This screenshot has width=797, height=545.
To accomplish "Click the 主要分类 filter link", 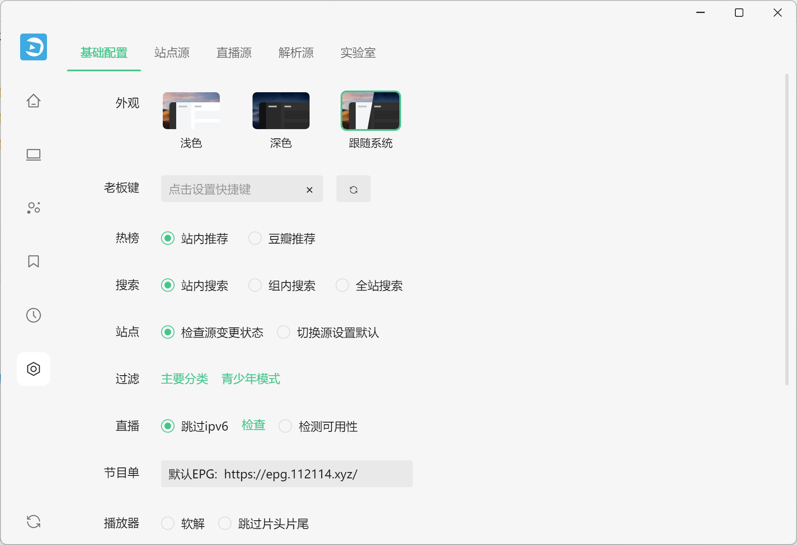I will point(185,379).
